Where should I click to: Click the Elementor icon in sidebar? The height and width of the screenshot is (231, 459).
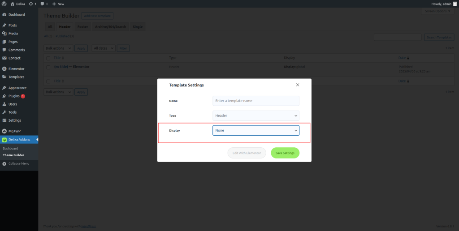[4, 68]
